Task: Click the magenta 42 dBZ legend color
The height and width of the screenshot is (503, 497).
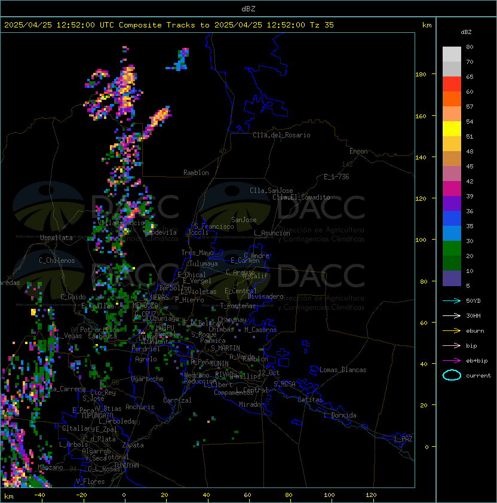Action: coord(452,189)
